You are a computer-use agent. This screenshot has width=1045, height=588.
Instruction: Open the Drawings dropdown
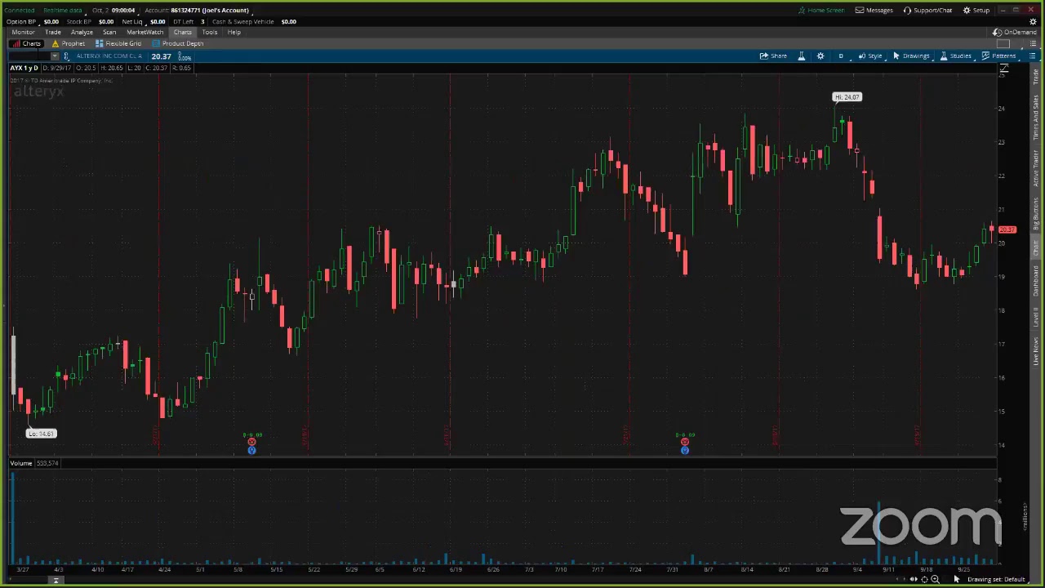(911, 56)
